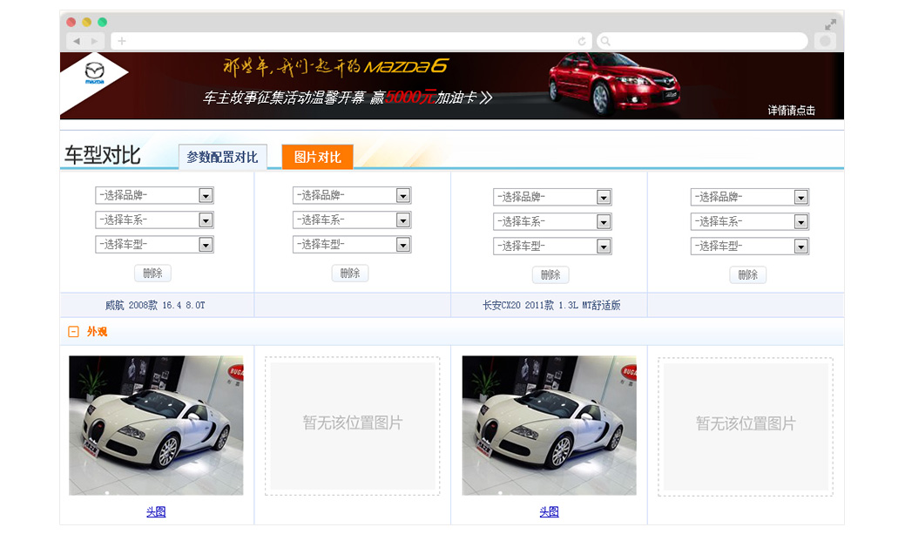Click 车主故事征集活动温馨开幕 banner text
This screenshot has height=534, width=905.
(x=284, y=98)
